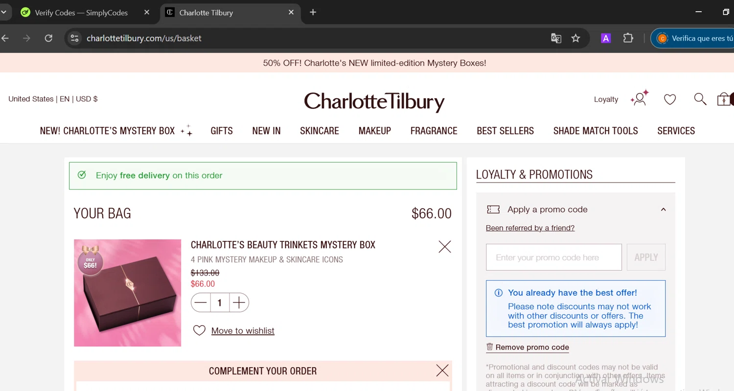Close the Charlotte Tilbury tab
The width and height of the screenshot is (734, 391).
click(x=291, y=12)
